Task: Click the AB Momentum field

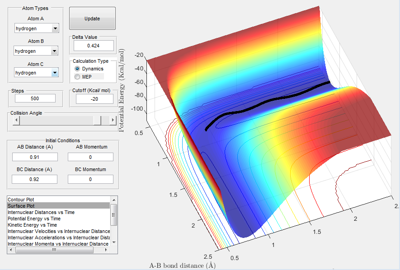Action: point(90,157)
